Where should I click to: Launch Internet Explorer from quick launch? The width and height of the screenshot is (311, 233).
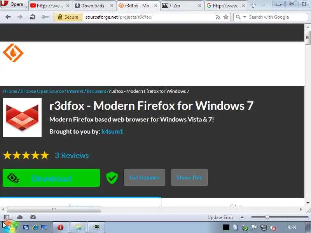35,227
